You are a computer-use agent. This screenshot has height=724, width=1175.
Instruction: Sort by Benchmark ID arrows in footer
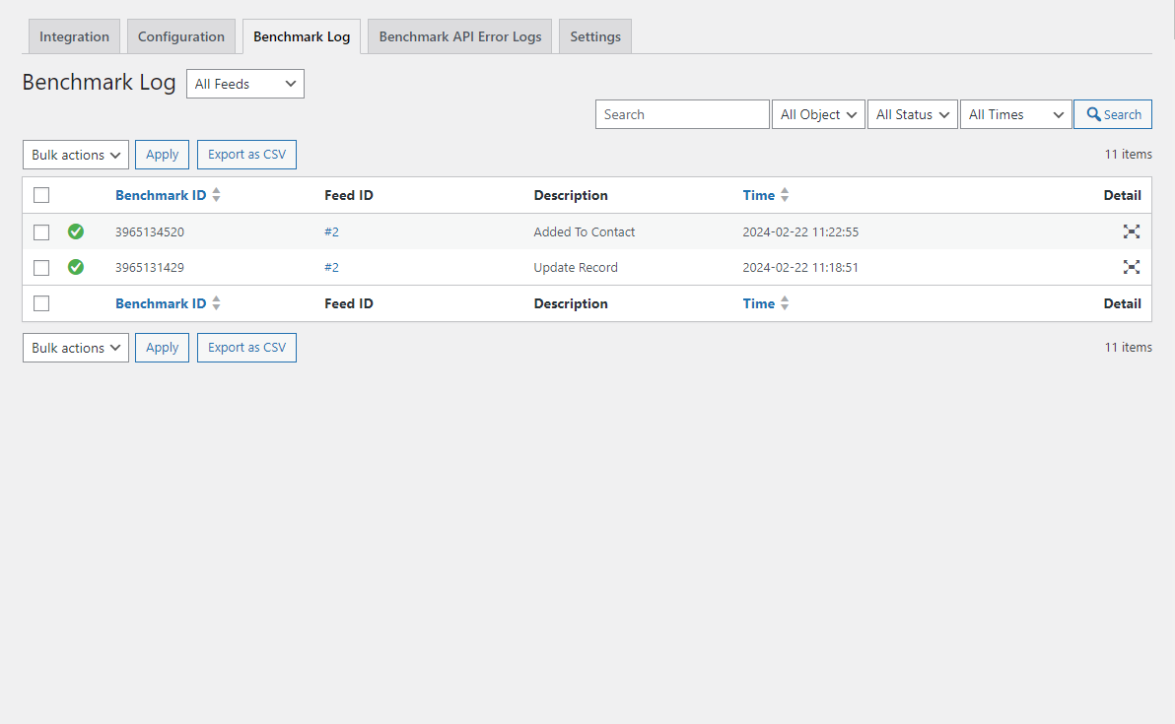217,303
